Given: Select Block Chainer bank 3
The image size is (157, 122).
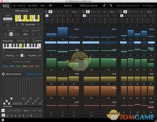Looking at the screenshot, I should pos(11,115).
